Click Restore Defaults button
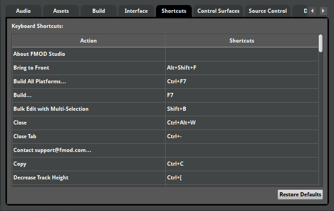 [300, 195]
